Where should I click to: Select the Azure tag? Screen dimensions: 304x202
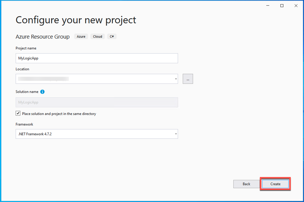coord(81,36)
